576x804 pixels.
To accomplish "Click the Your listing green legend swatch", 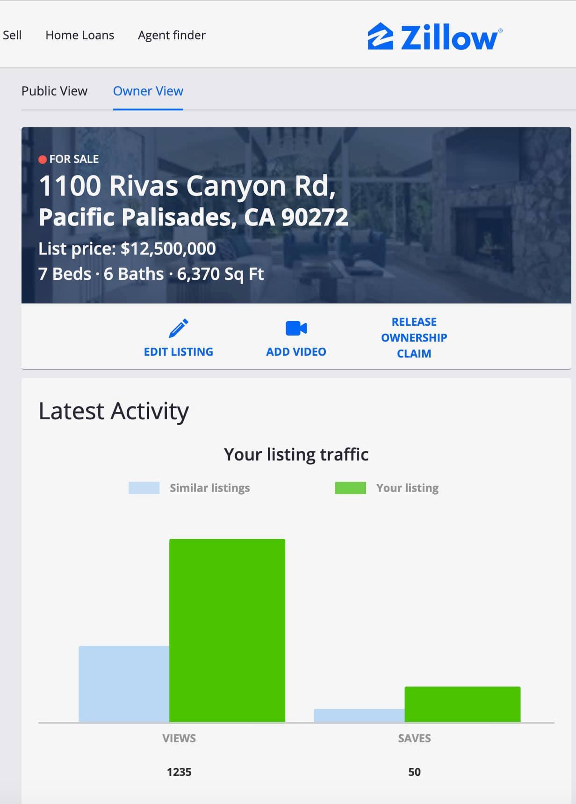I will (x=350, y=488).
